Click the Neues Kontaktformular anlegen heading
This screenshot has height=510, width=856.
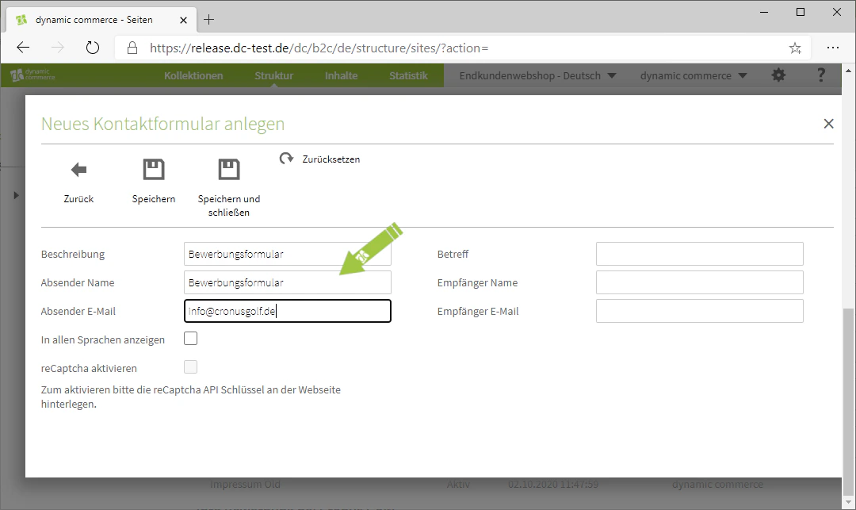162,124
